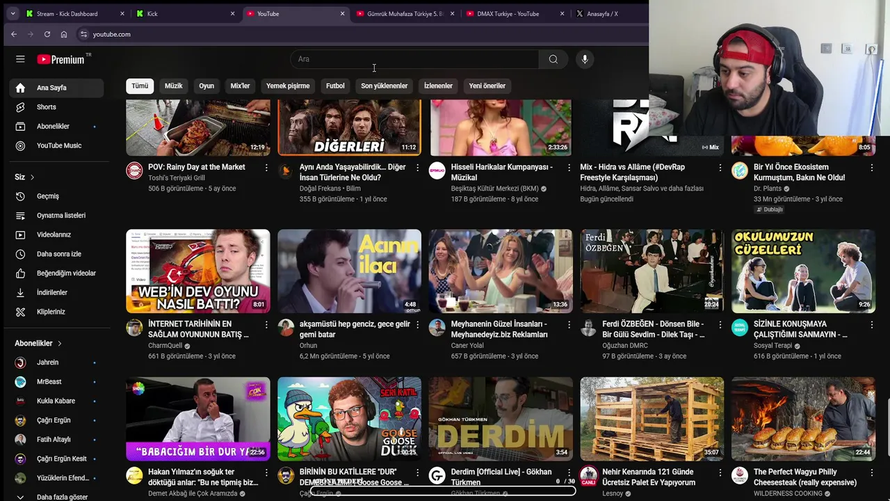Open options menu for akşamüstü hep genciz video
The image size is (890, 501).
pyautogui.click(x=417, y=325)
